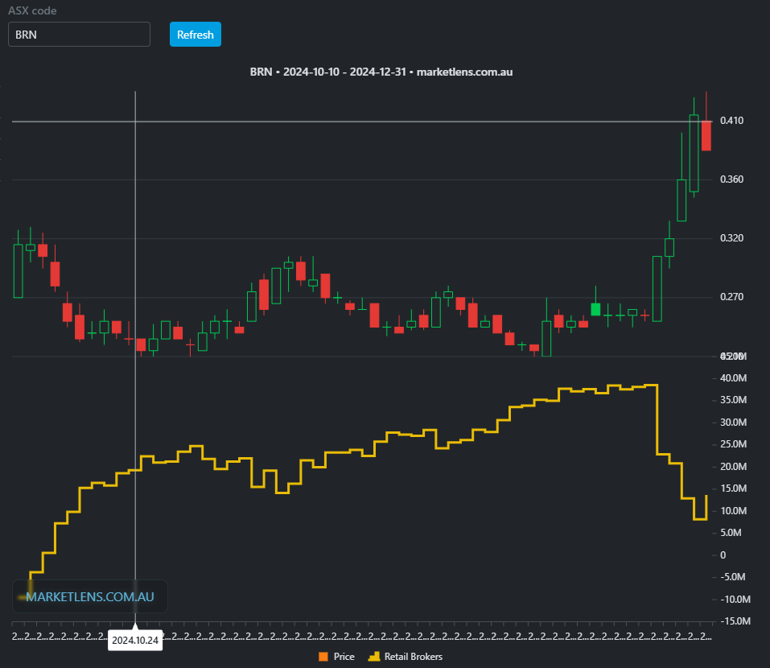This screenshot has height=668, width=770.
Task: Click the 0.410 price axis label
Action: pyautogui.click(x=731, y=121)
